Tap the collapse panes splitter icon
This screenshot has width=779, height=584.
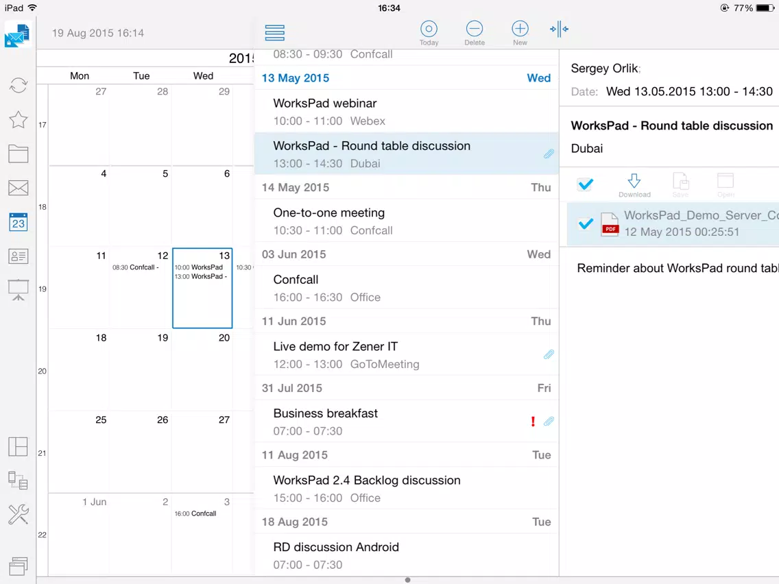[560, 29]
